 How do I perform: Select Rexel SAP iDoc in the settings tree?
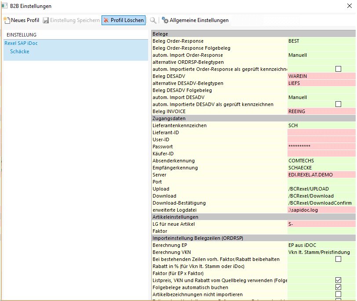tap(21, 43)
